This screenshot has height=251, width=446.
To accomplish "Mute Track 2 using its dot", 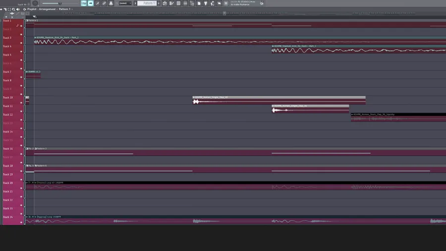I will 21,34.
